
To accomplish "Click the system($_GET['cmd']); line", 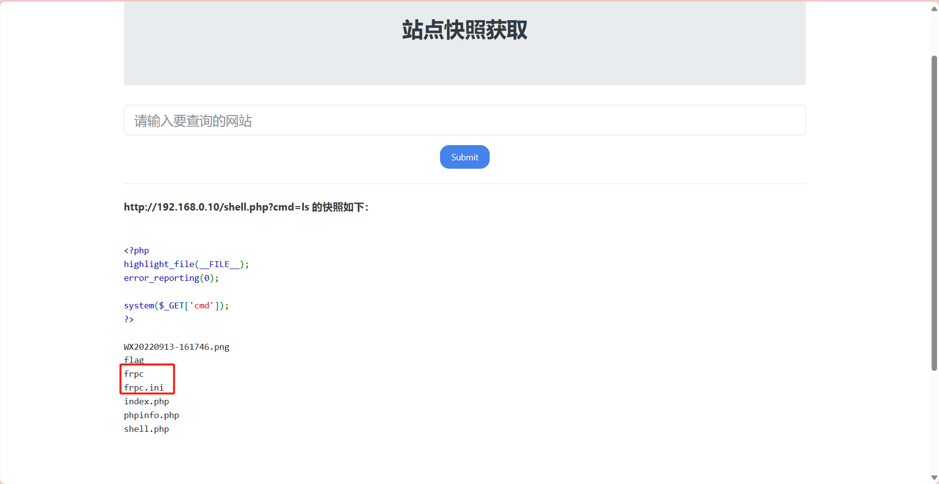I will 176,305.
